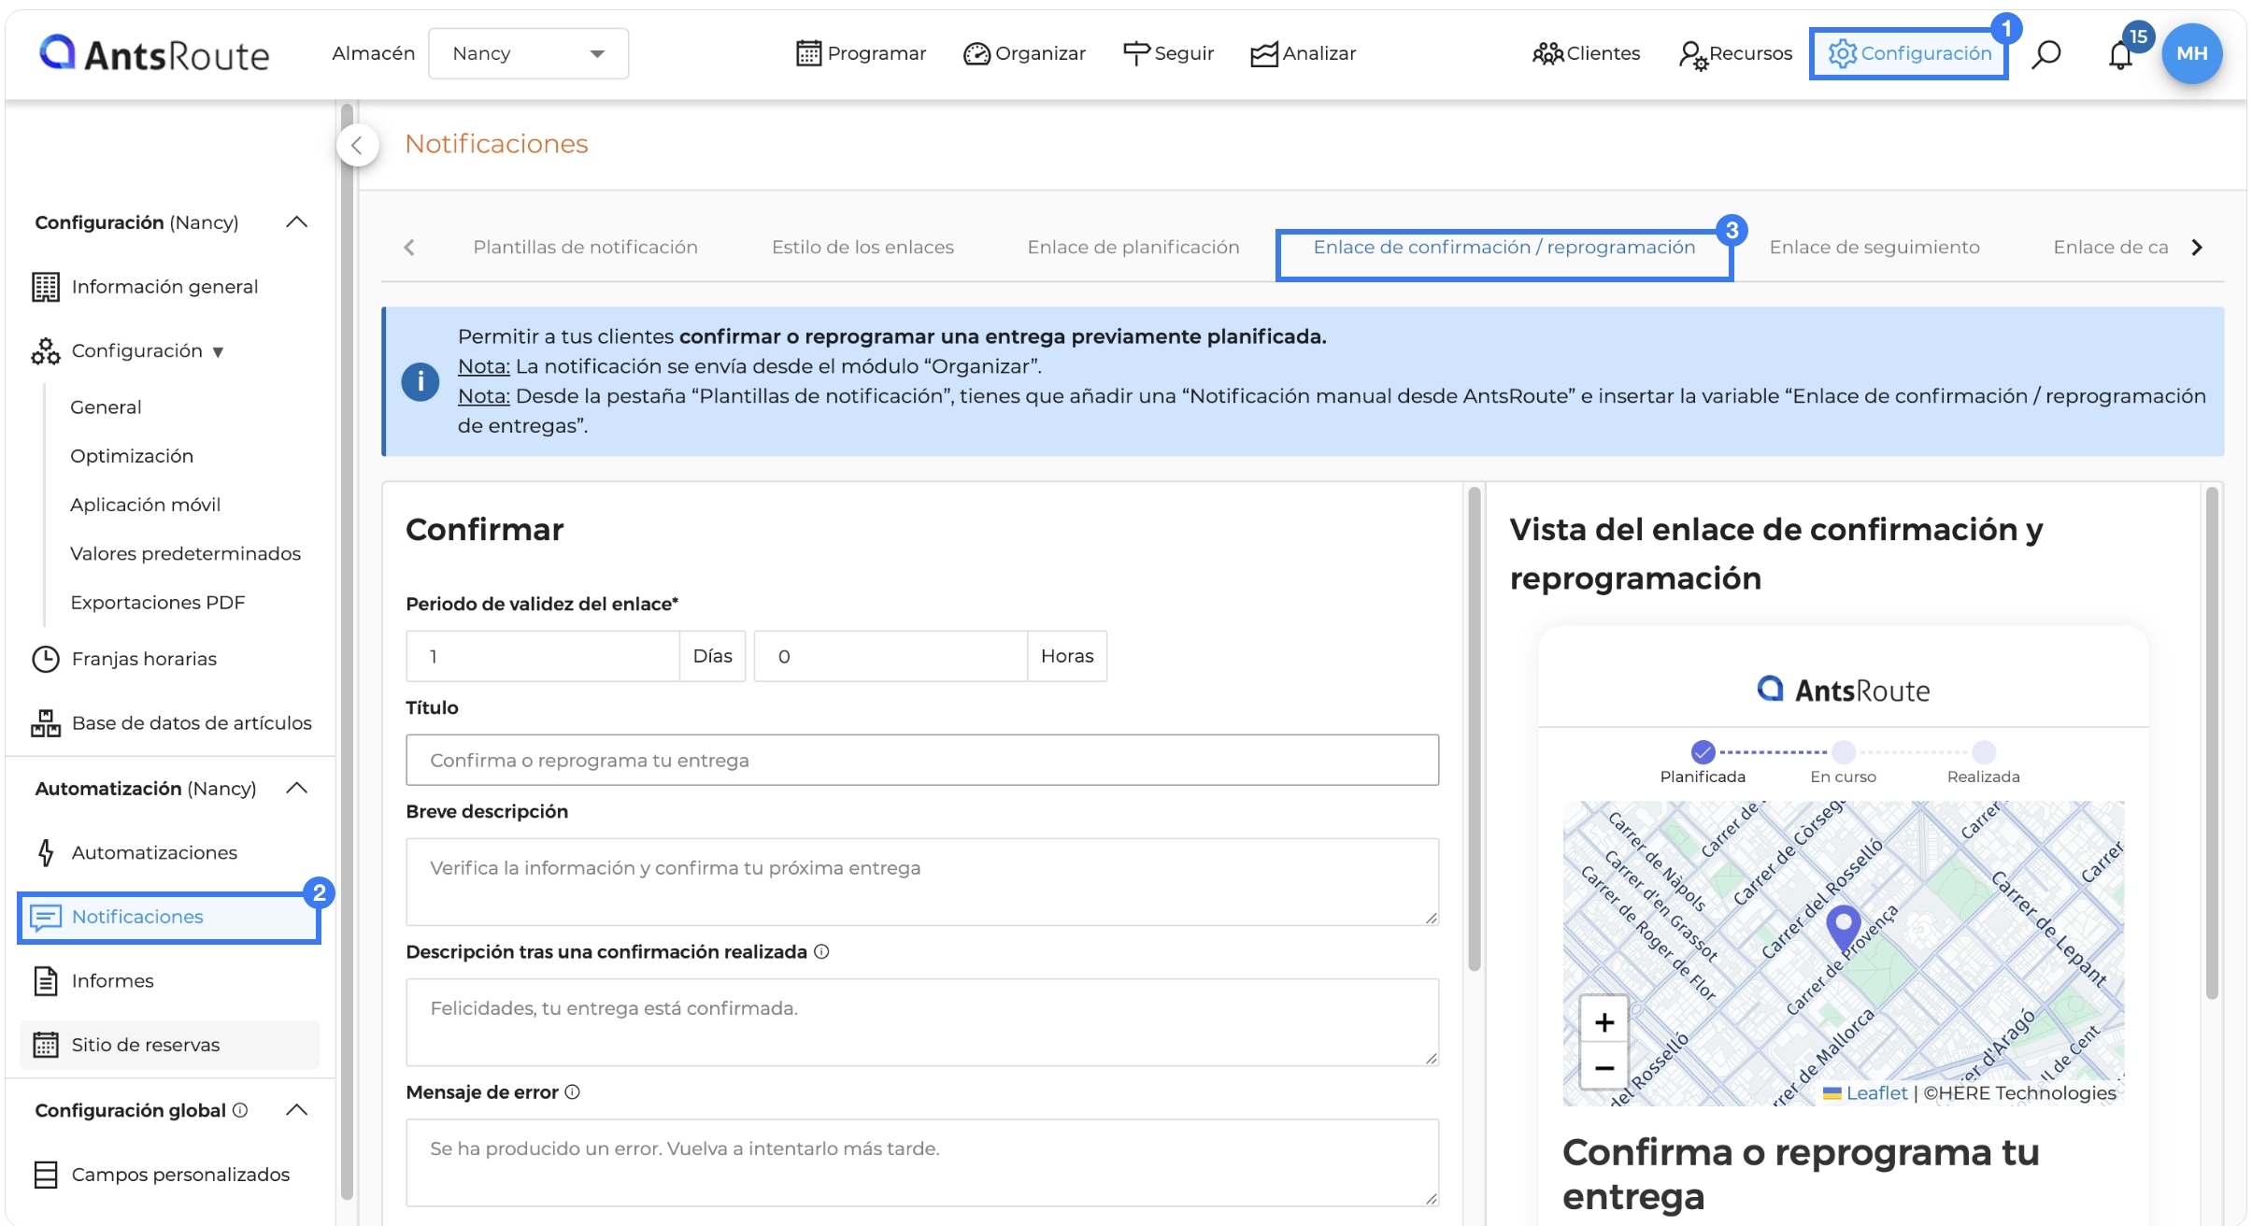Click the Breve descripción text area

922,881
